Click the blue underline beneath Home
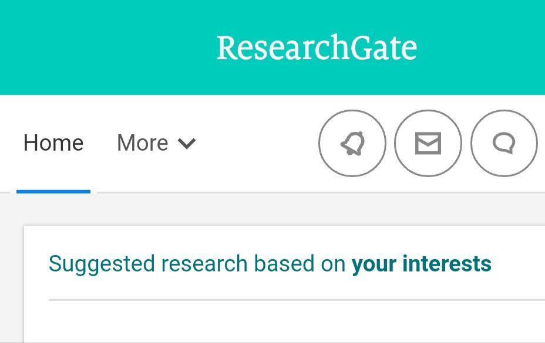This screenshot has width=545, height=343. 53,189
